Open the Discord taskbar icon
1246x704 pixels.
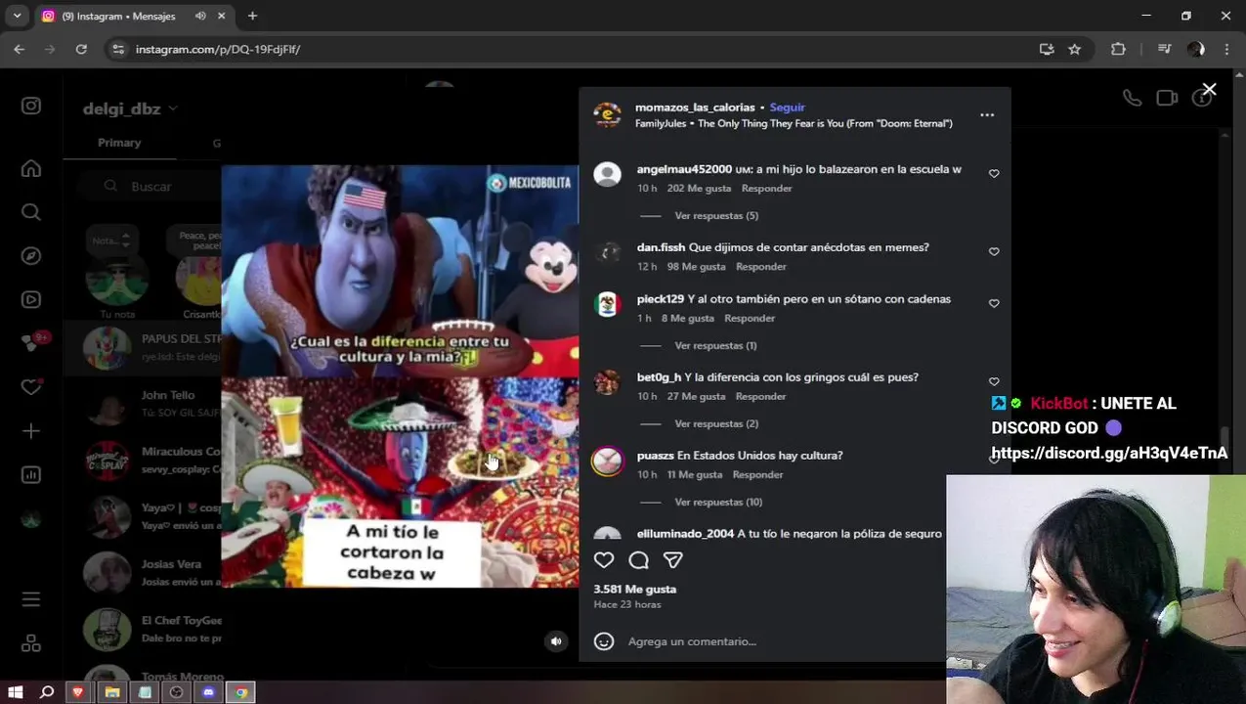(208, 692)
